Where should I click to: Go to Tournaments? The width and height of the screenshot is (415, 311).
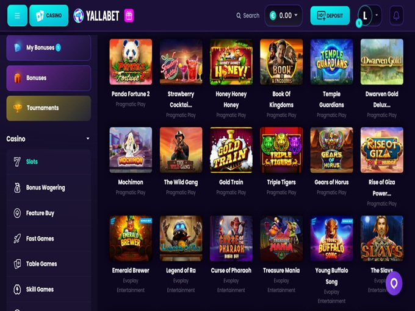(x=49, y=108)
